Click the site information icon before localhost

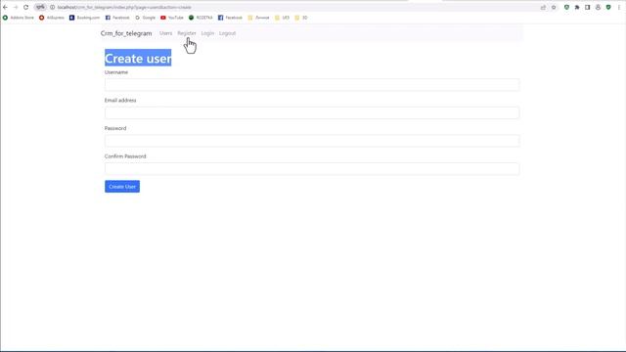coord(52,7)
